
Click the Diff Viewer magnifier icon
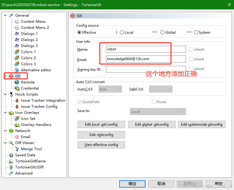(x=11, y=143)
